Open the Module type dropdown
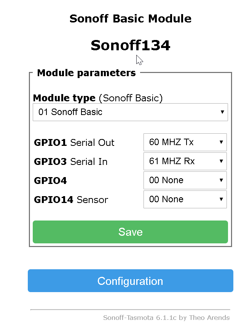This screenshot has width=252, height=334. tap(130, 112)
